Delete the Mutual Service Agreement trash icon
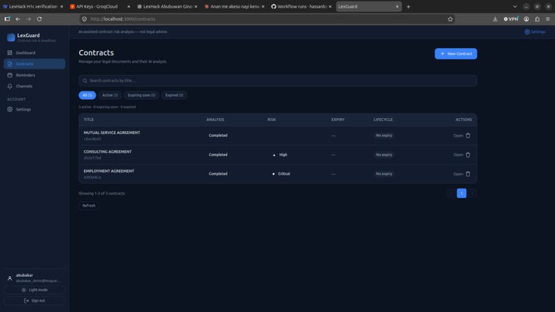This screenshot has width=555, height=312. (468, 135)
